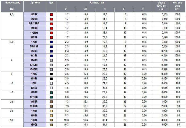Select the dark blue swatch beside 173B
This screenshot has width=186, height=128.
[x=52, y=42]
